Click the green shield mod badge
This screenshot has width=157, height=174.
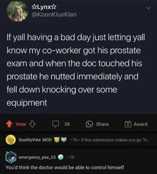click(57, 140)
